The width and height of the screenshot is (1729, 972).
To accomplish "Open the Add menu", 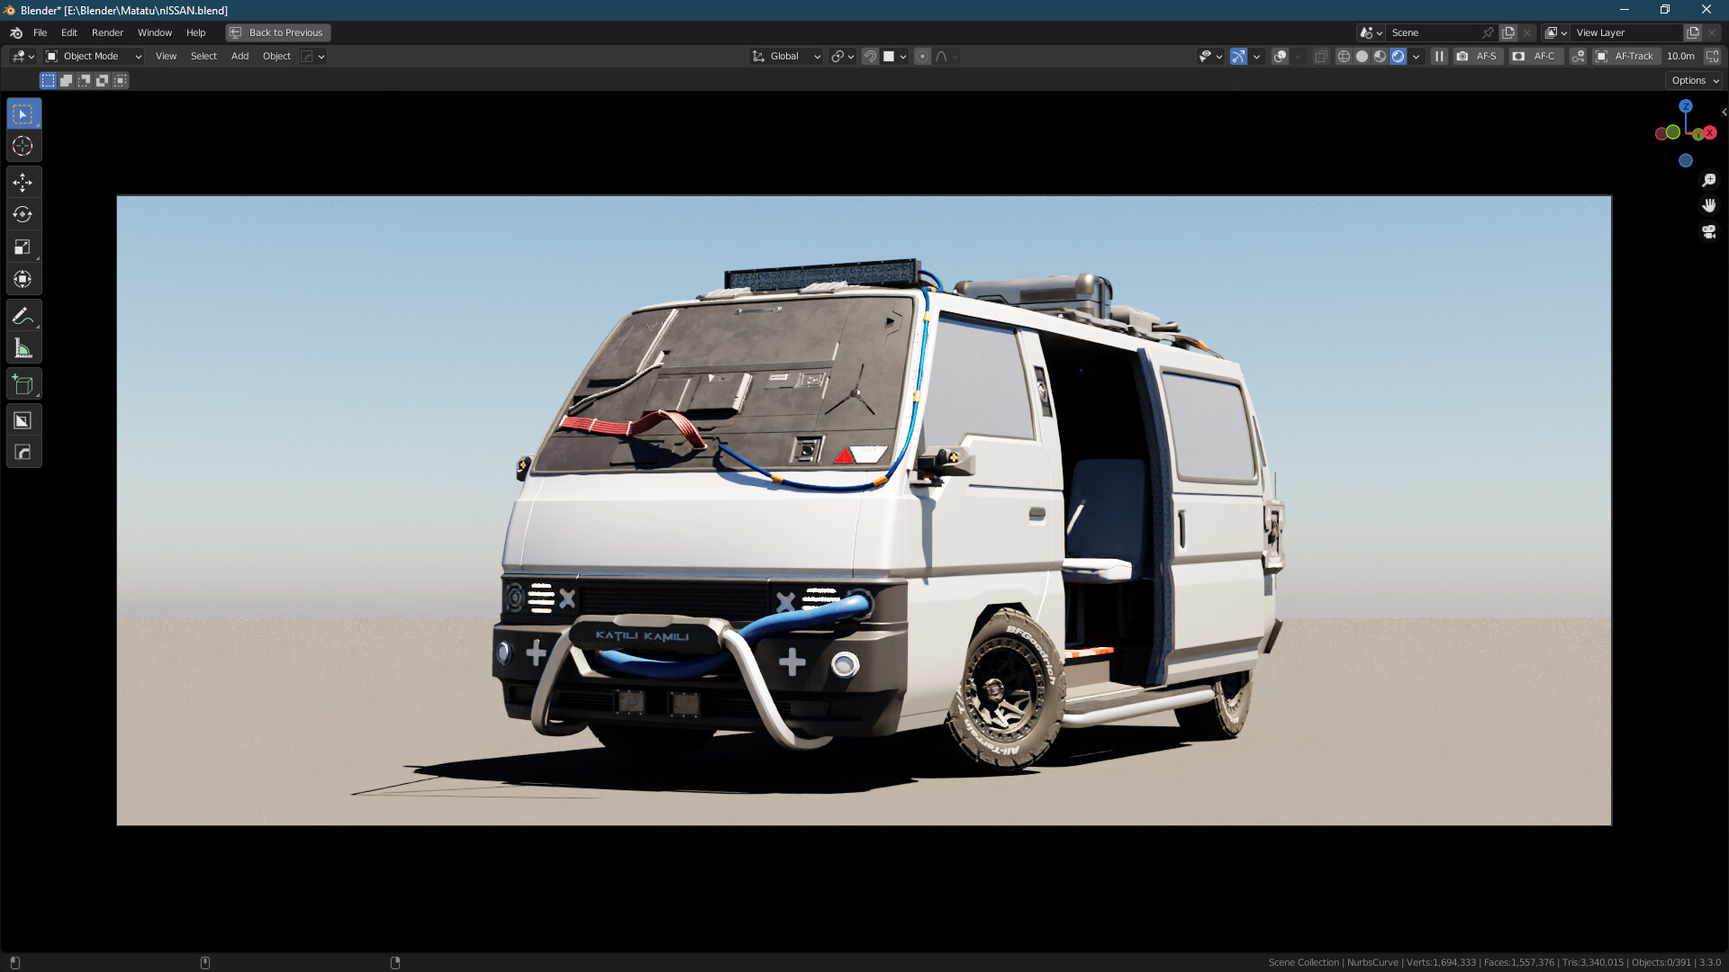I will [239, 56].
